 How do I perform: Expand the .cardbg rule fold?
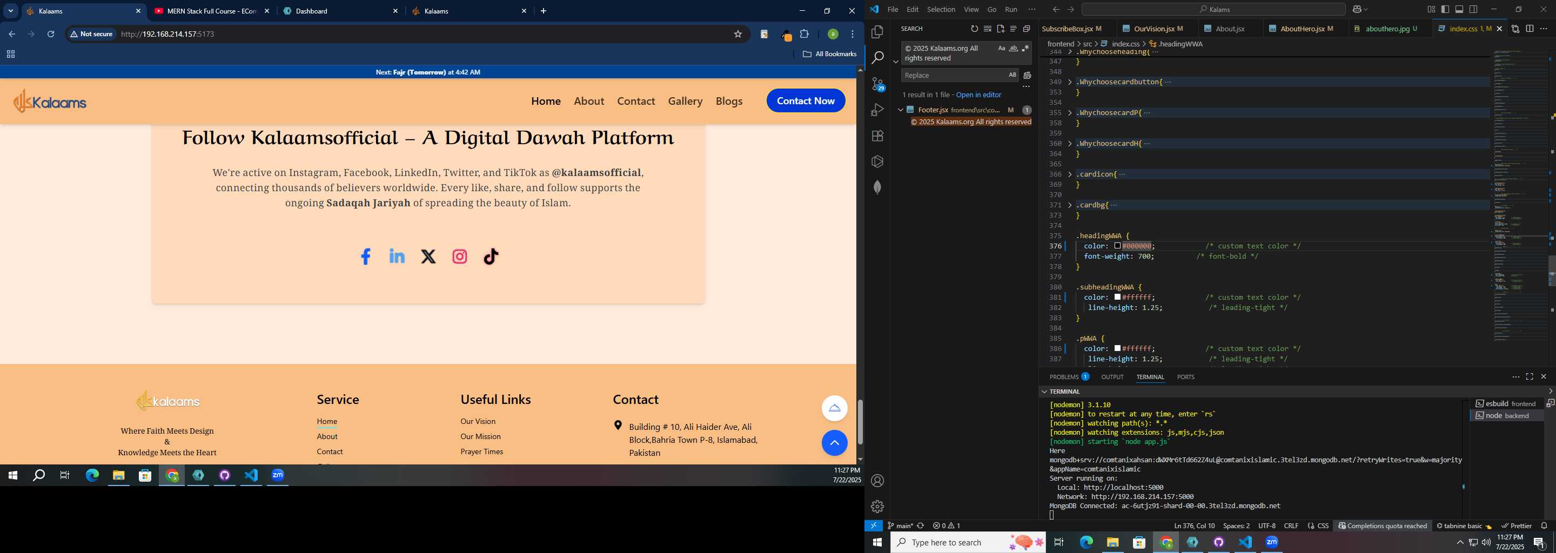pos(1070,205)
